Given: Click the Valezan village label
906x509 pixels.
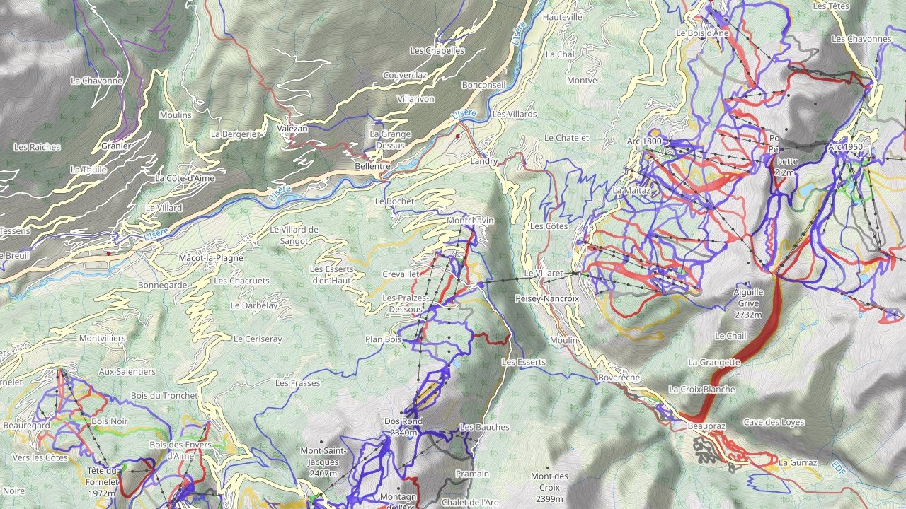Looking at the screenshot, I should click(292, 129).
